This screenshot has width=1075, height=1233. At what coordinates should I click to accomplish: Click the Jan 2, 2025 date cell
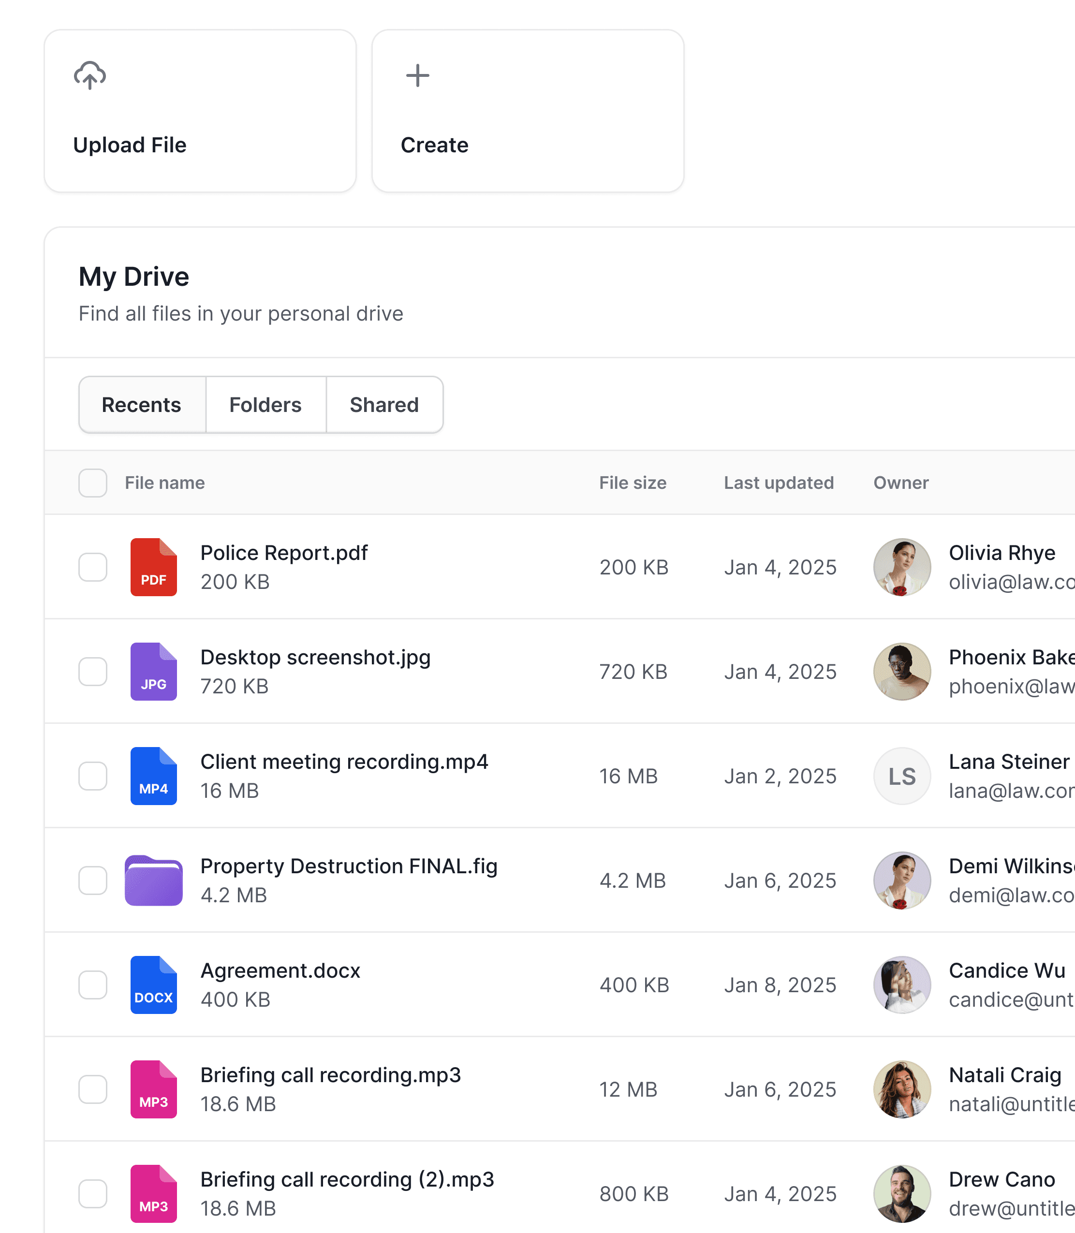(780, 776)
